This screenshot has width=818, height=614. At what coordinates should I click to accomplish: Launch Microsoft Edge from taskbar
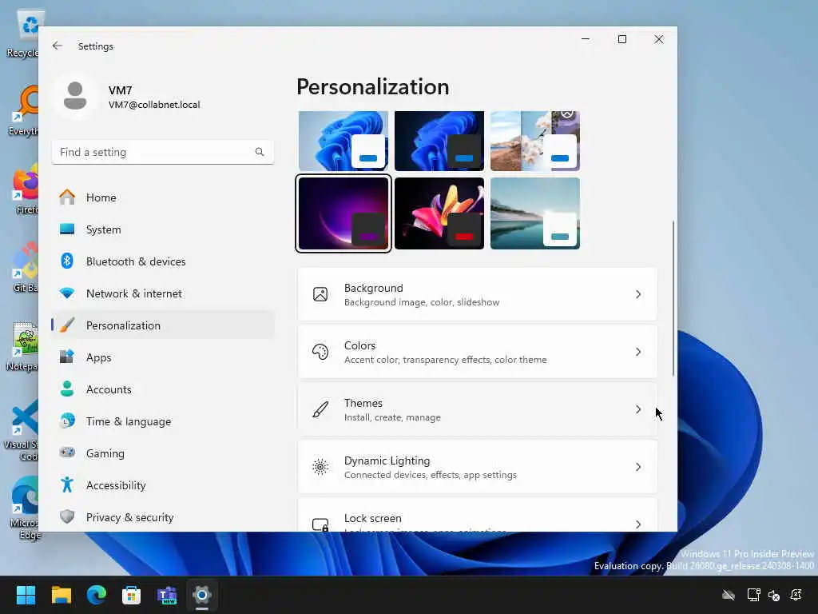pos(97,595)
